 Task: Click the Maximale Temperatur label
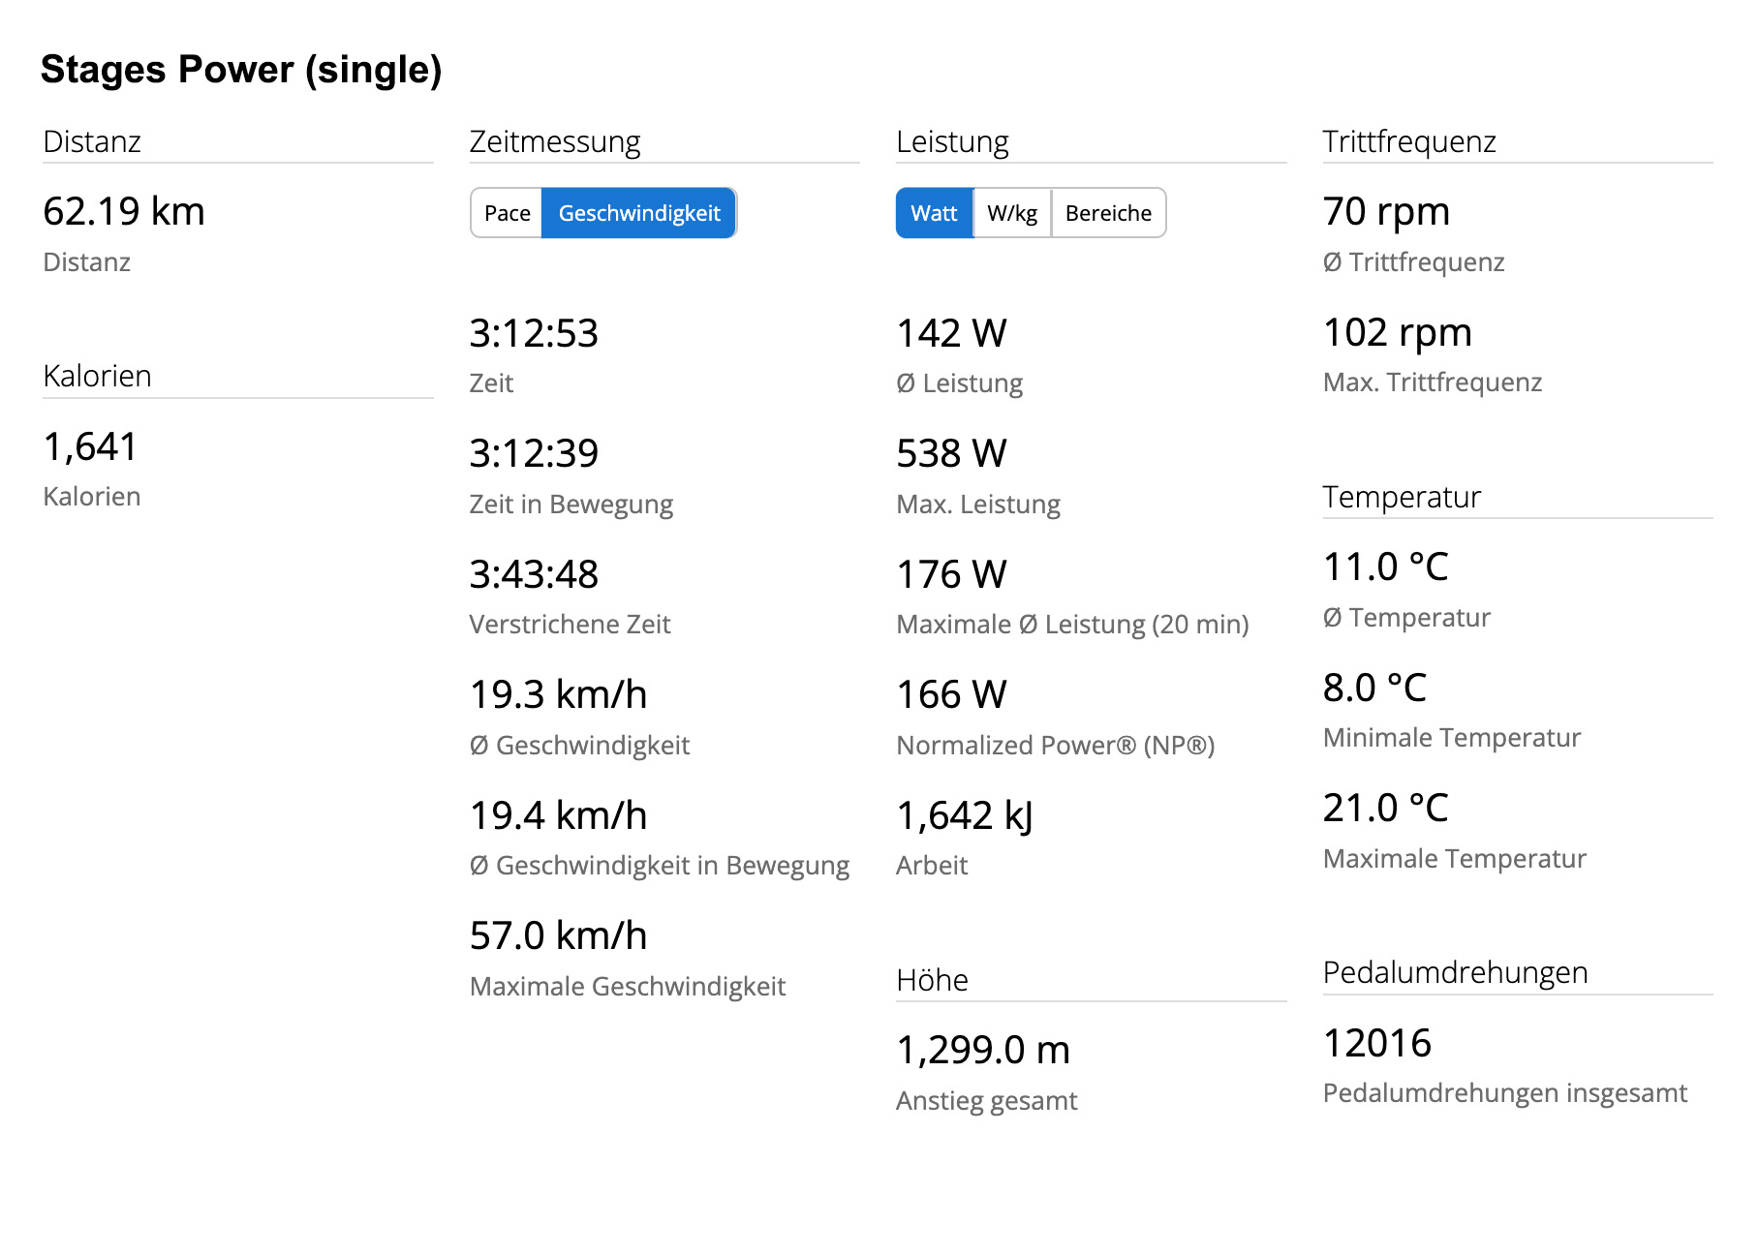coord(1455,859)
